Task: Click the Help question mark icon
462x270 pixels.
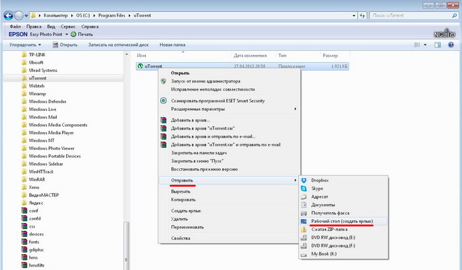Action: pos(451,45)
